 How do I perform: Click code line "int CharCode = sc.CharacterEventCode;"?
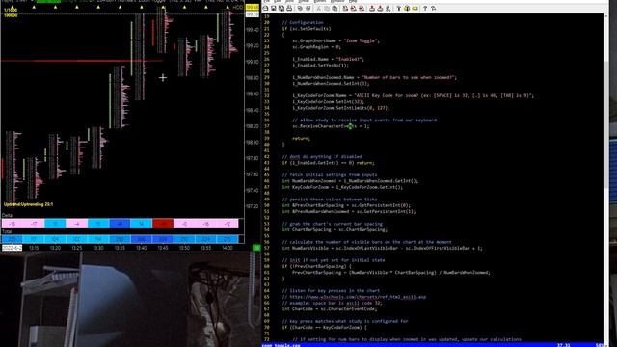click(x=330, y=309)
